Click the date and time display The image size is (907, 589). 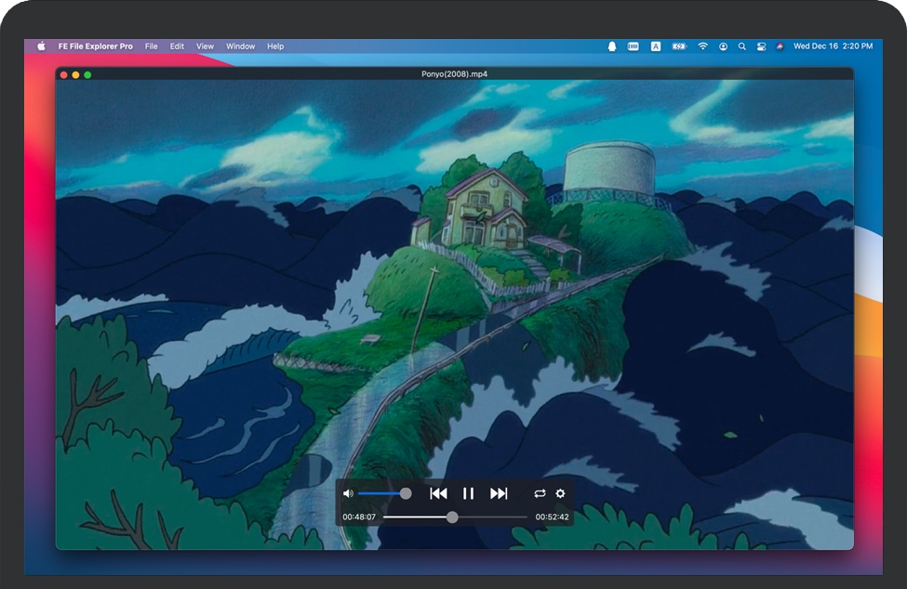pos(833,46)
